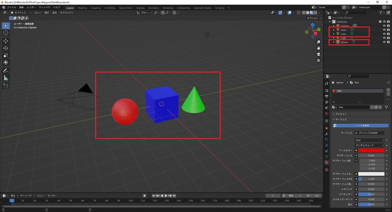Viewport: 392px width, 212px height.
Task: Hide the Sphere object in viewport
Action: click(384, 42)
